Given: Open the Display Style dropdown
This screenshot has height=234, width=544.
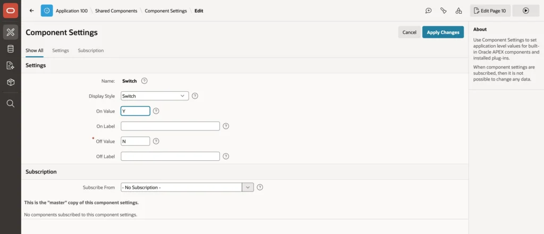Looking at the screenshot, I should point(155,96).
